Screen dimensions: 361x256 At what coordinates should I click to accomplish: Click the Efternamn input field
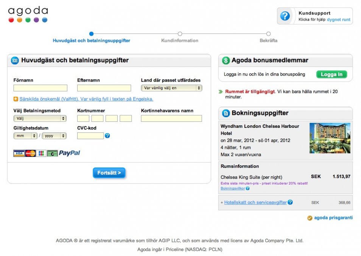click(x=104, y=88)
